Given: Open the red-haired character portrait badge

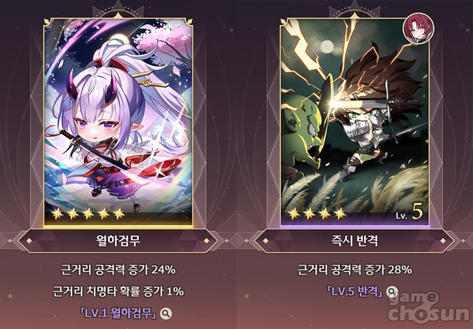Looking at the screenshot, I should tap(419, 28).
